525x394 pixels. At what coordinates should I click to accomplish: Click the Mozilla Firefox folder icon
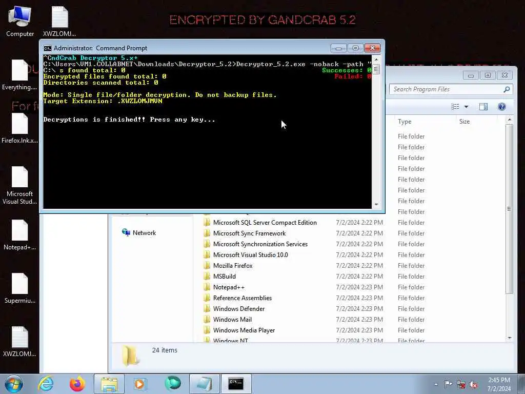[207, 266]
